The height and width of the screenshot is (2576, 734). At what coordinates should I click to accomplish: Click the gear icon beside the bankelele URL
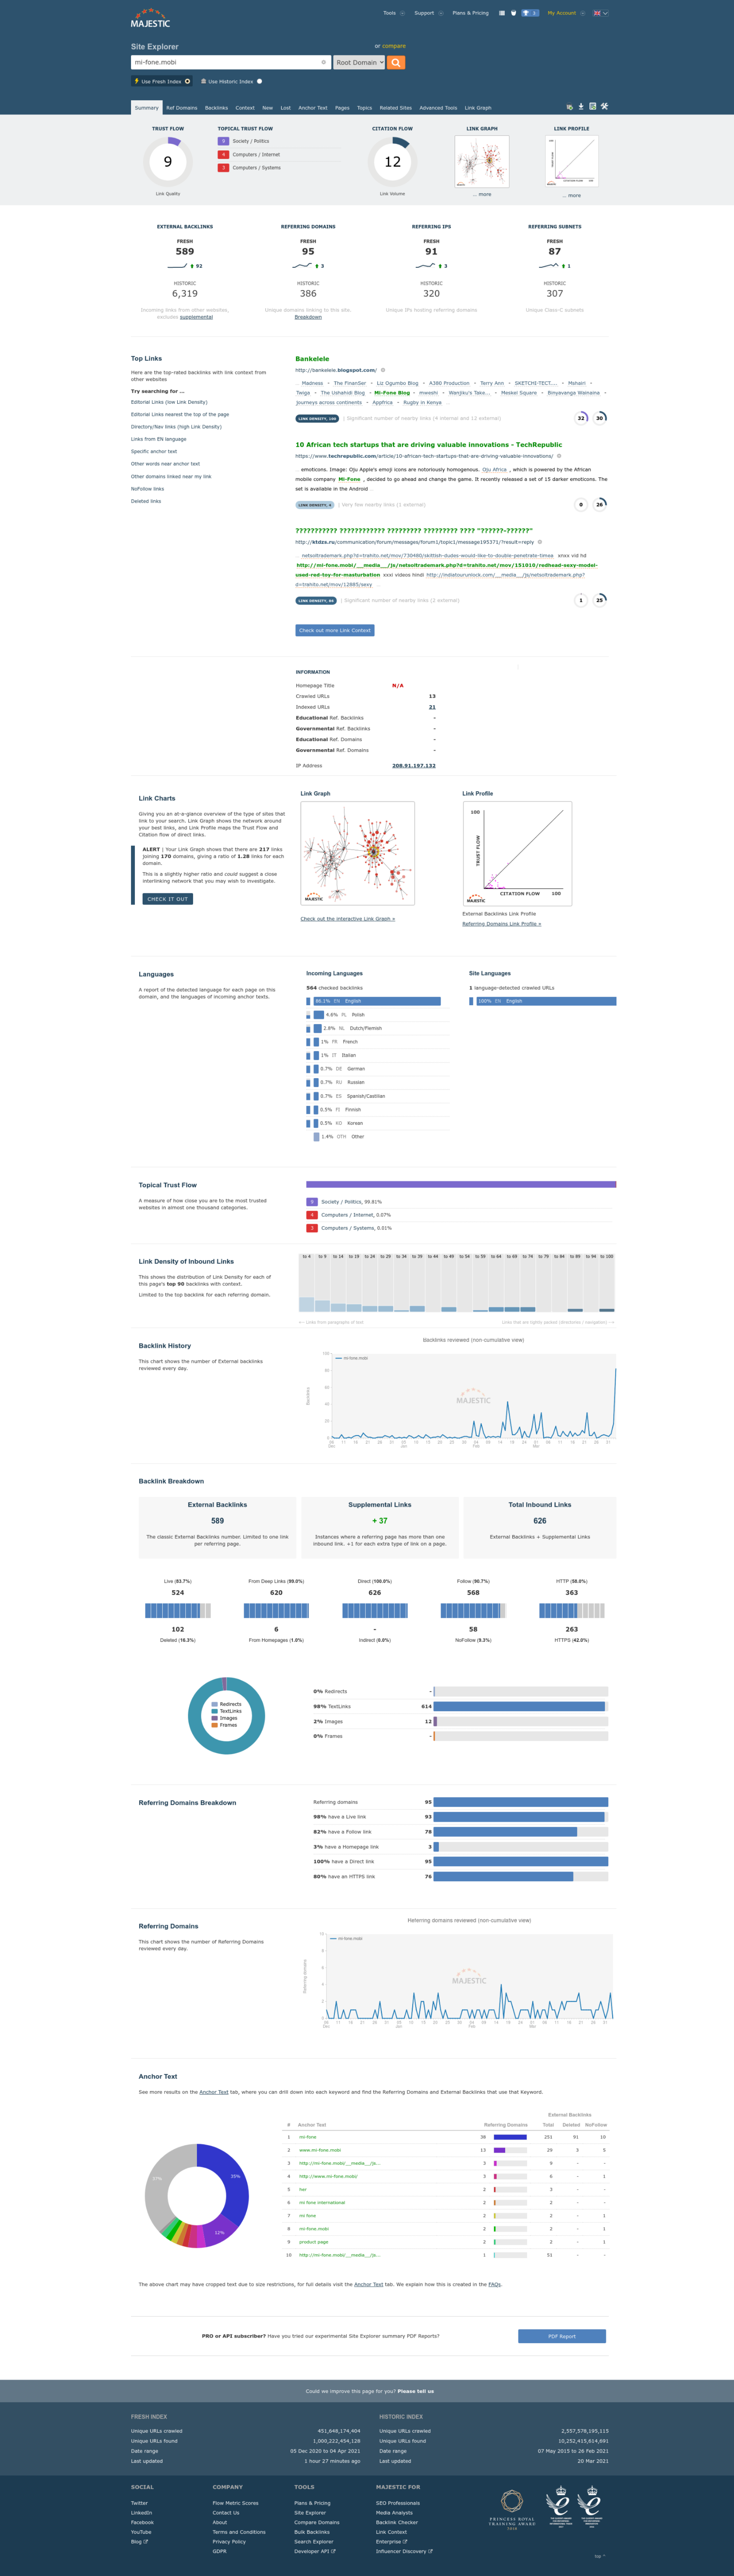pyautogui.click(x=383, y=370)
